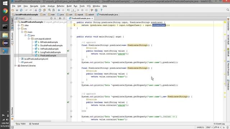Toggle the Favorites side tool window
Image resolution: width=230 pixels, height=129 pixels.
pyautogui.click(x=12, y=113)
